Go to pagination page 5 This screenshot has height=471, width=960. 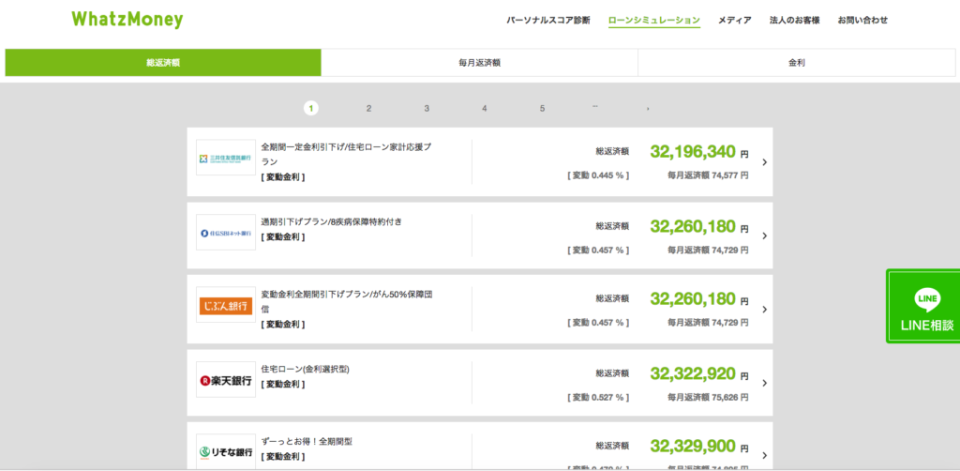(542, 109)
